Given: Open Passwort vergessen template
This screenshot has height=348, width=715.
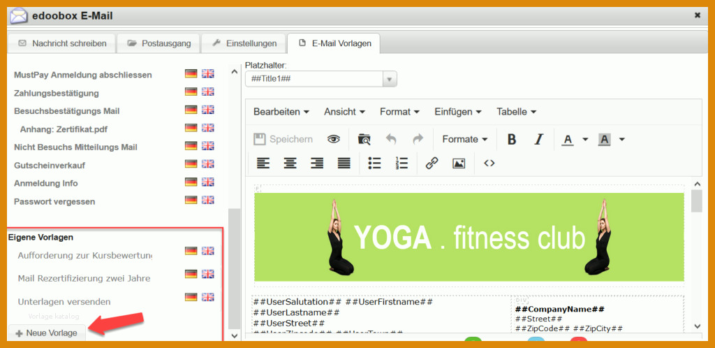Looking at the screenshot, I should click(x=54, y=201).
